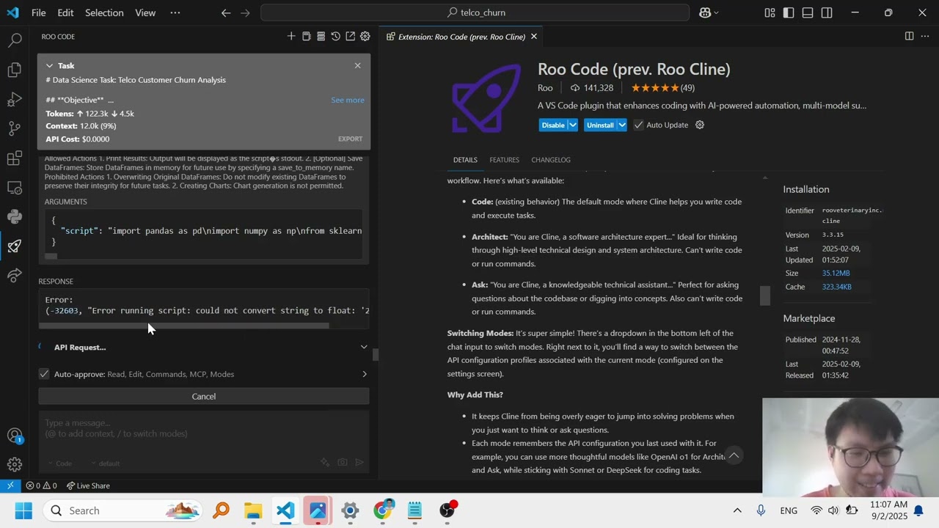Open Customize Layout icon in title bar

770,12
